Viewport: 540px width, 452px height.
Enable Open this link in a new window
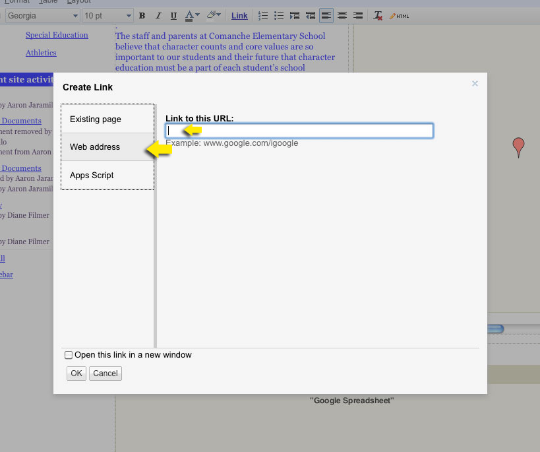[x=69, y=355]
